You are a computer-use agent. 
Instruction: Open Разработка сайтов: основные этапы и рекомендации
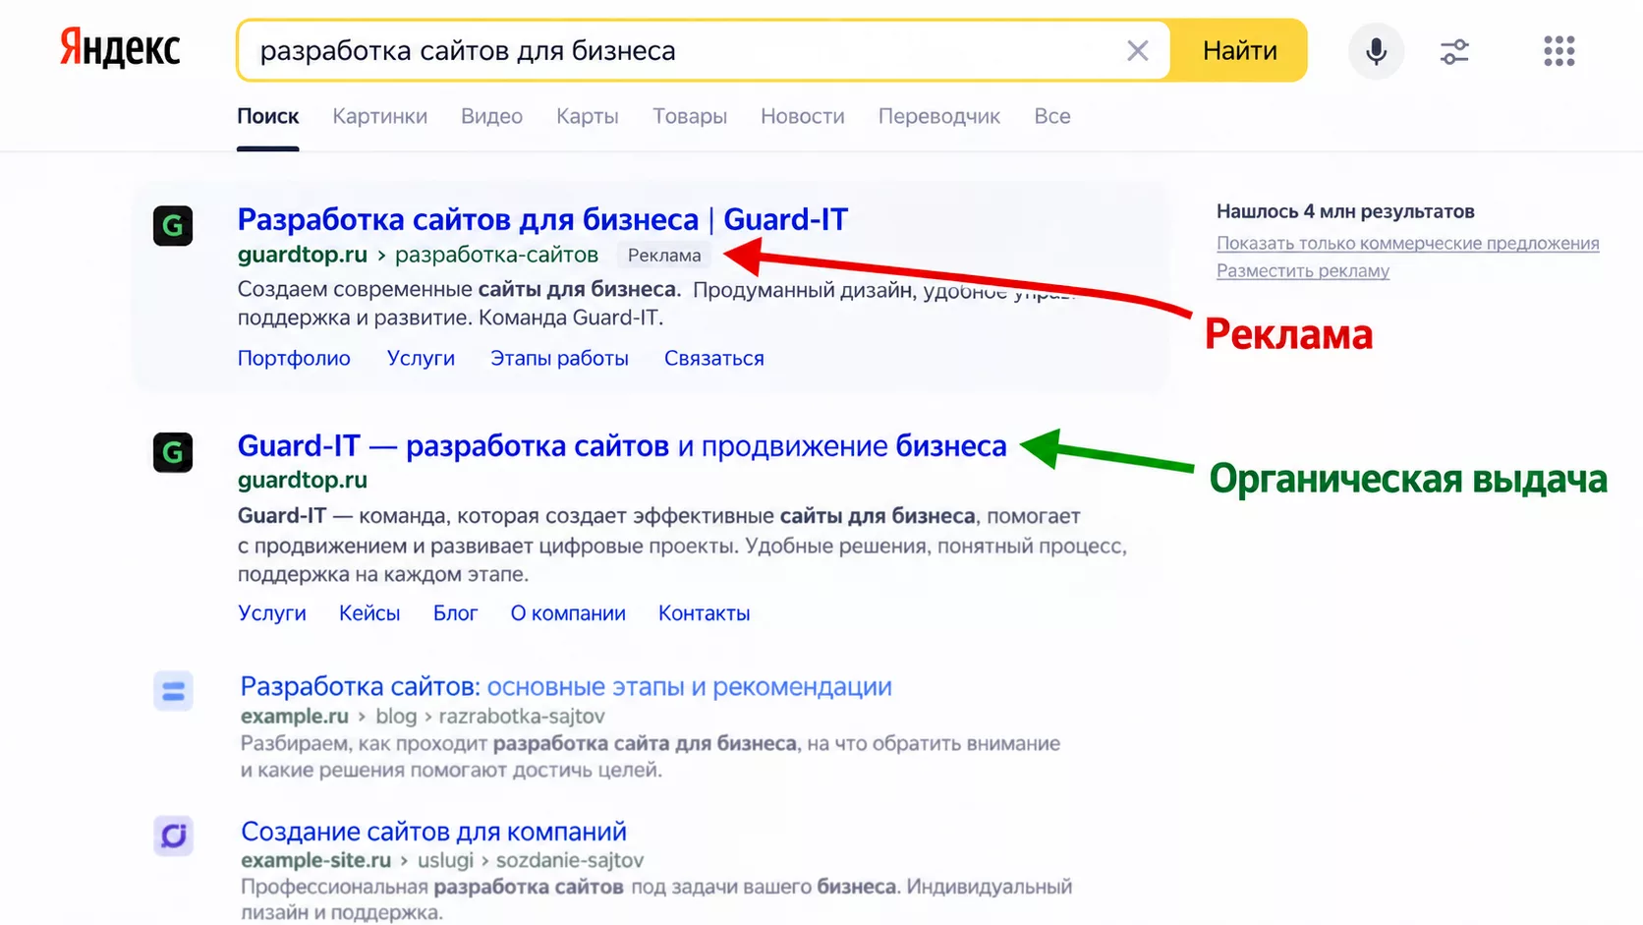tap(566, 686)
